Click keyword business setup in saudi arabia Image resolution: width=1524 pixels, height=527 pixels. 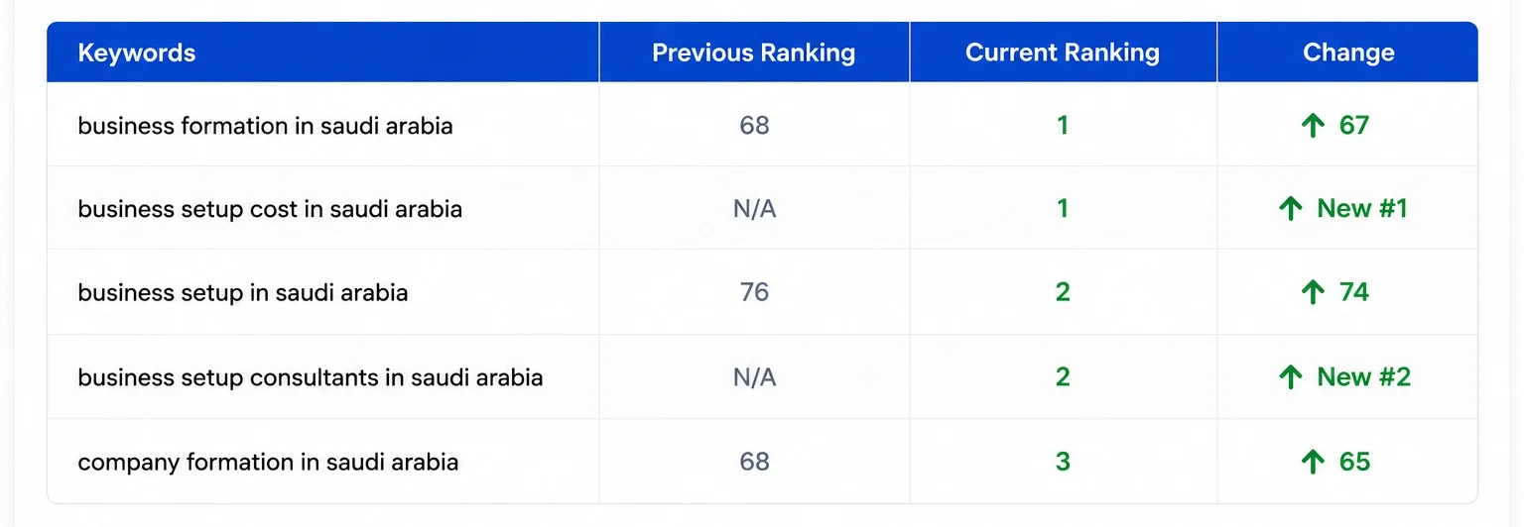(243, 292)
